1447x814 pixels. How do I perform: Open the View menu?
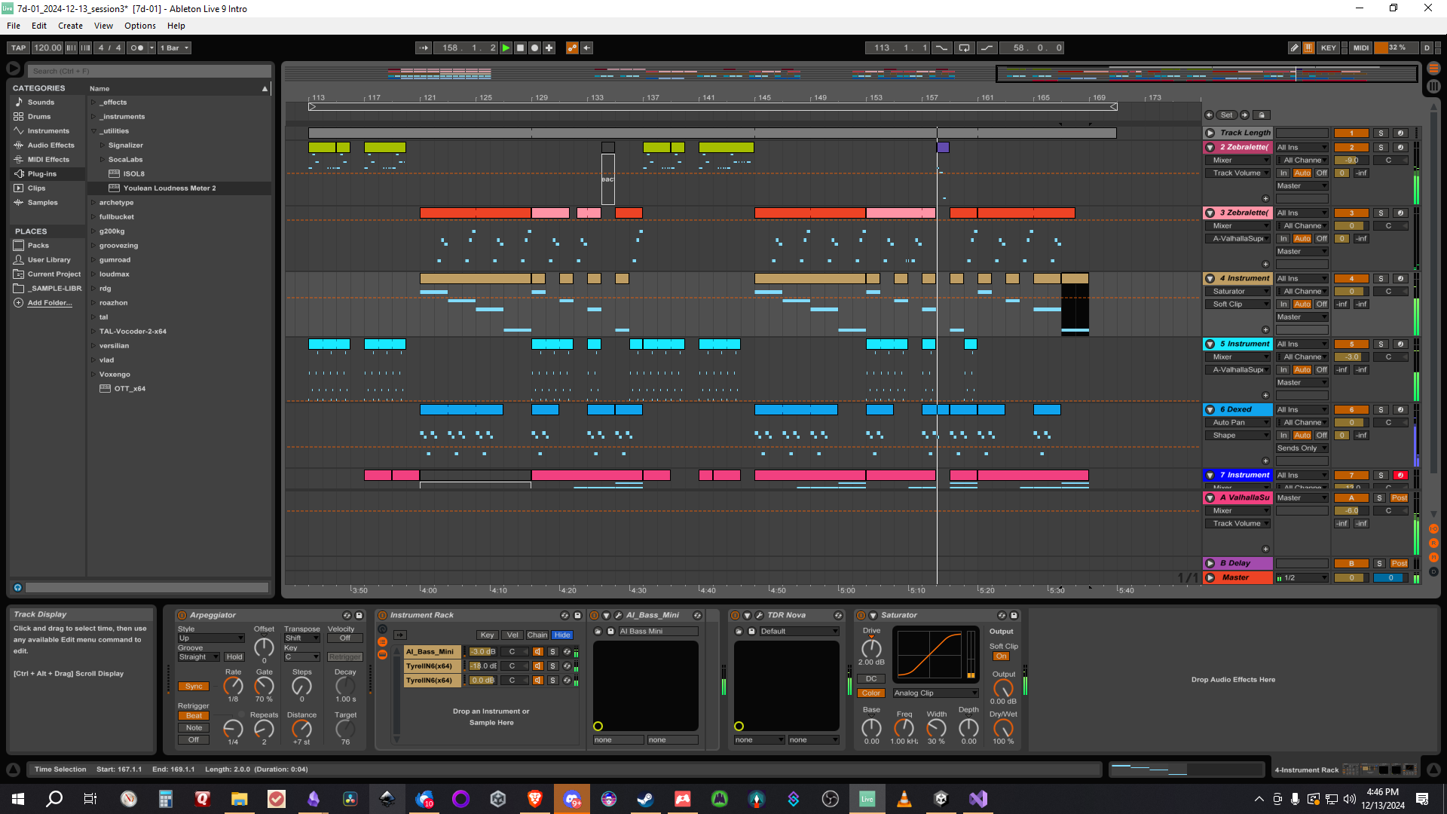click(x=103, y=26)
